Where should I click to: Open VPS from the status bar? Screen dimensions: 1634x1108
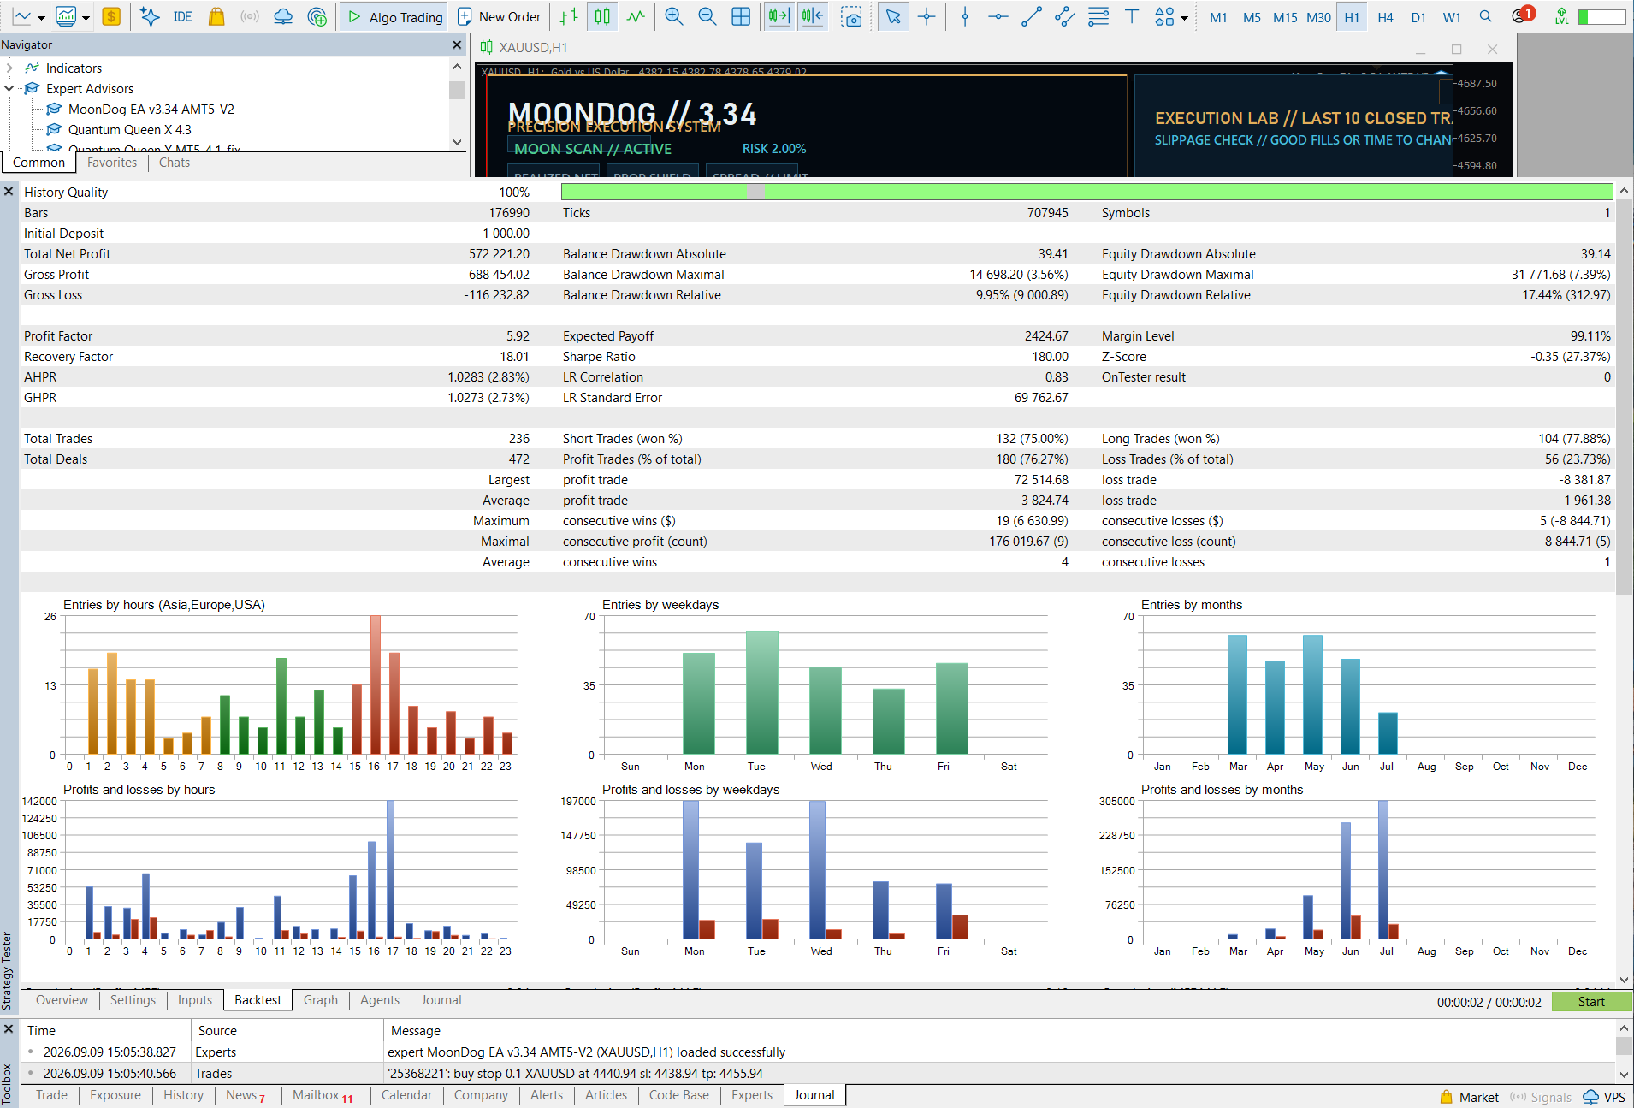point(1604,1097)
